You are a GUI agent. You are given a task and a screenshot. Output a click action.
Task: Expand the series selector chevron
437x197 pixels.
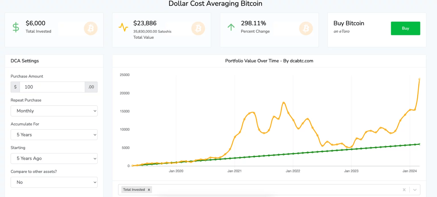415,190
